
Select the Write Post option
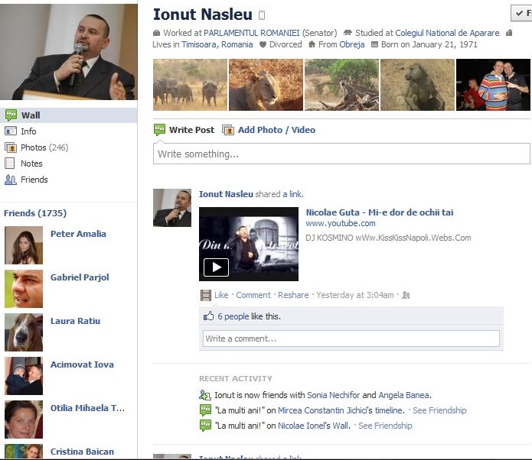(191, 130)
